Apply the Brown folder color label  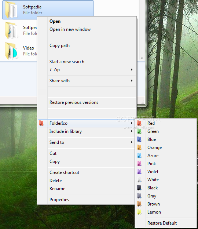tap(154, 204)
